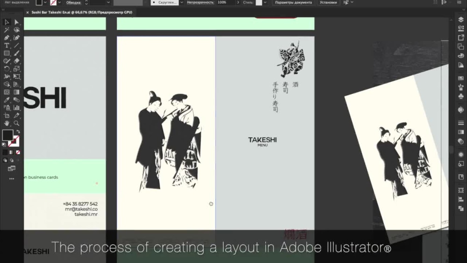This screenshot has height=263, width=467.
Task: Select the Type tool
Action: pos(7,45)
